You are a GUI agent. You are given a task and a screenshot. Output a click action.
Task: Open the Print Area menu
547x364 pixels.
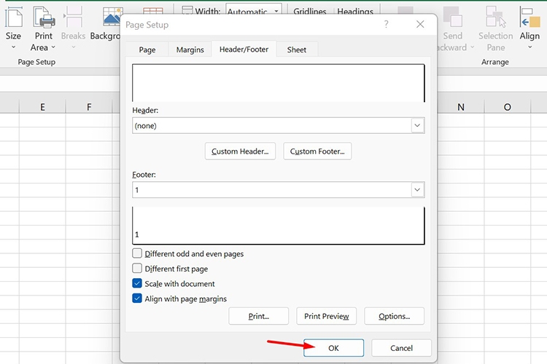click(43, 28)
